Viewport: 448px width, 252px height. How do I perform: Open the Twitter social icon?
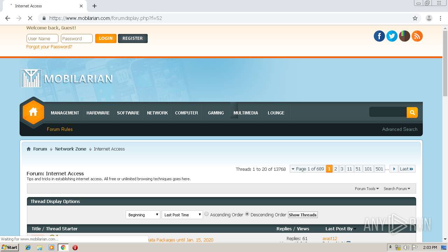[x=392, y=36]
